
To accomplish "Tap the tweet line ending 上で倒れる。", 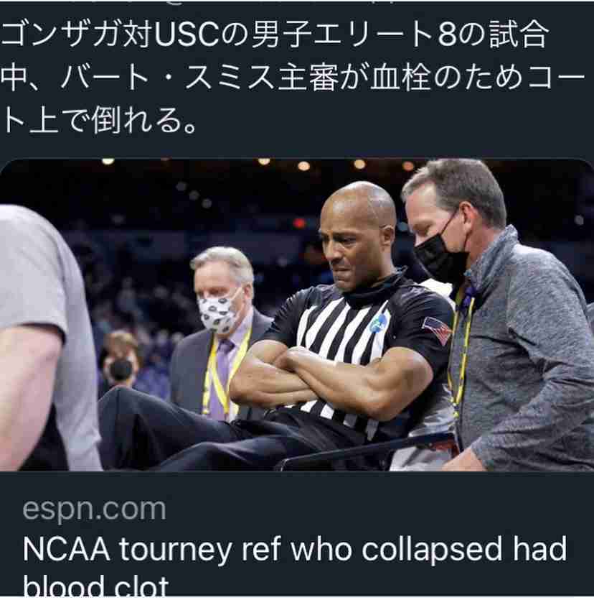I will (x=98, y=120).
